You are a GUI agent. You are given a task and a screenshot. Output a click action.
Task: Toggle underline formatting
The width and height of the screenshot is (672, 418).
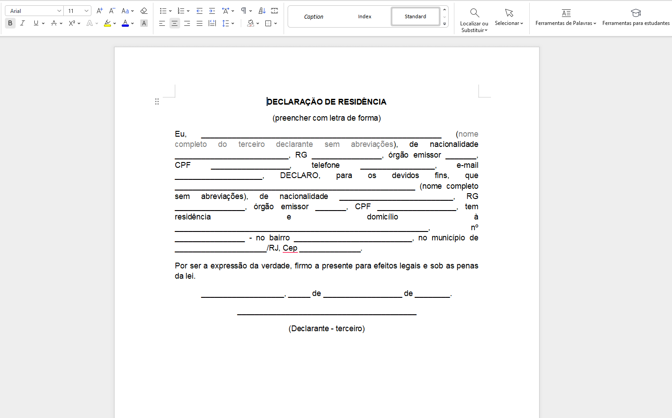pyautogui.click(x=36, y=23)
